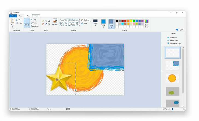Collapse the Layers panel side arrow

click(x=162, y=71)
